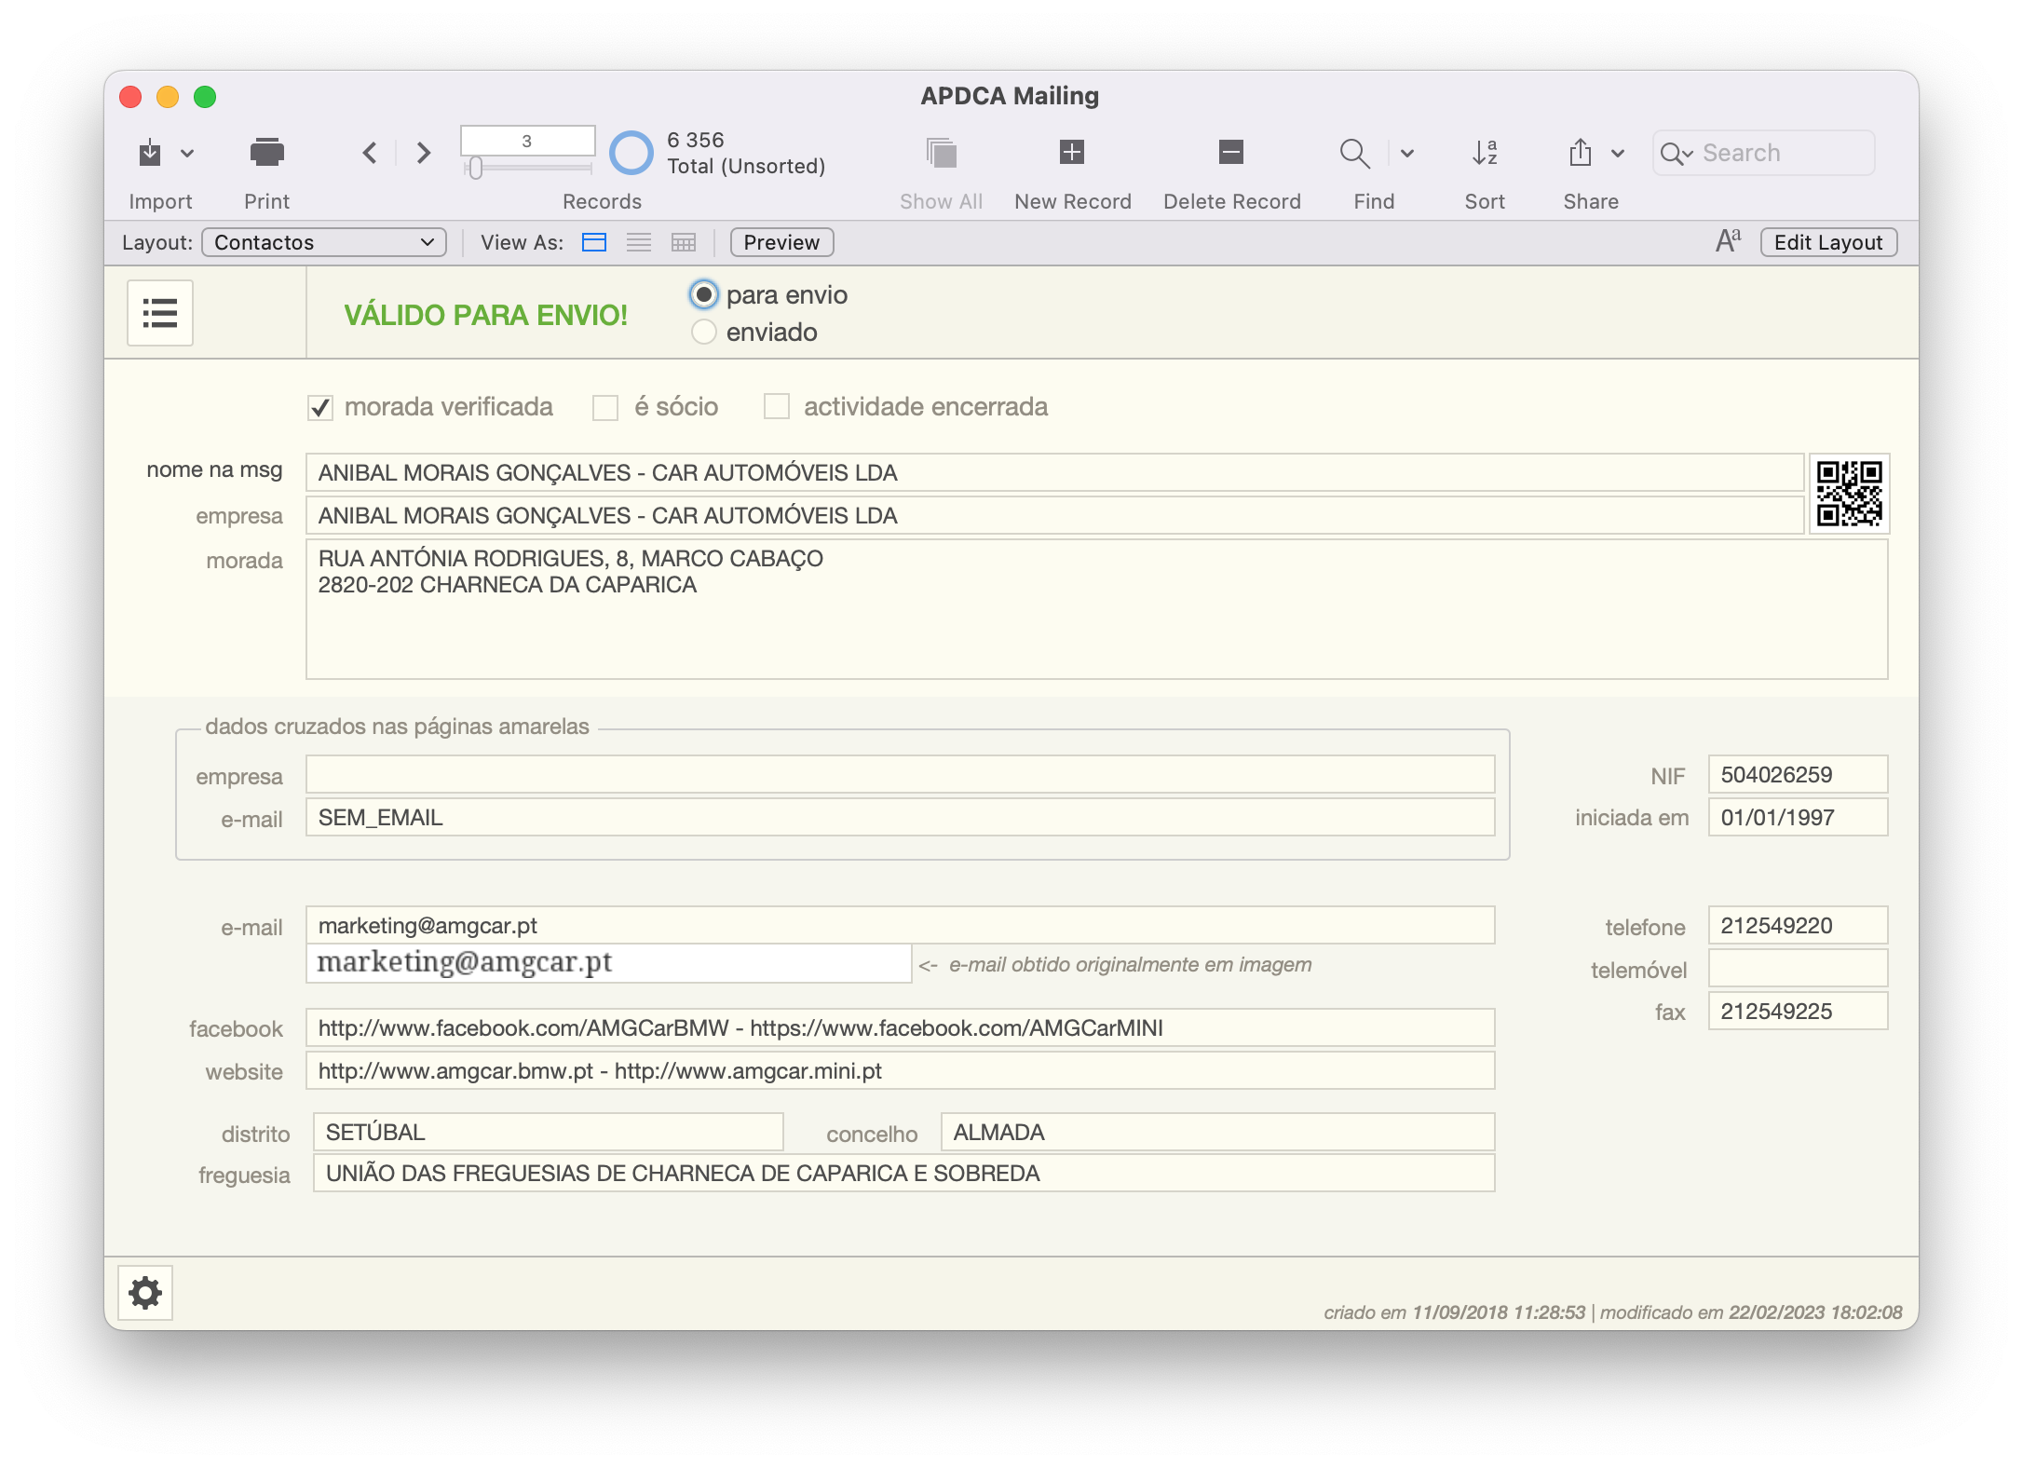This screenshot has height=1468, width=2023.
Task: Open the Find magnifier tool
Action: point(1354,153)
